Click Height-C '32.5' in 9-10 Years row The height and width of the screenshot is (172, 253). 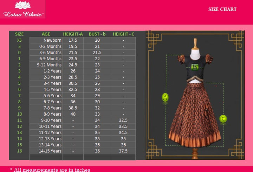point(123,120)
